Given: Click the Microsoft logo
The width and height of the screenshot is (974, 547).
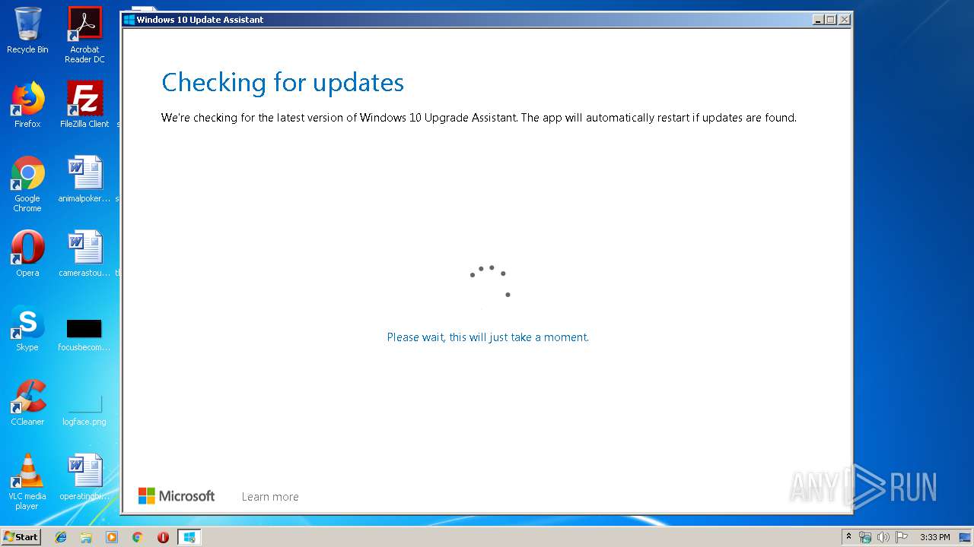Looking at the screenshot, I should [177, 496].
